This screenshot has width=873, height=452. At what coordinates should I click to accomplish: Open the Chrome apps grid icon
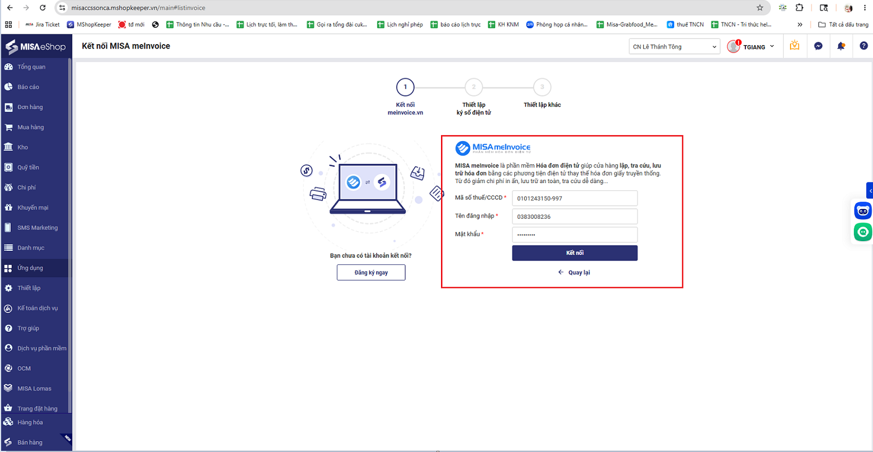pyautogui.click(x=8, y=24)
